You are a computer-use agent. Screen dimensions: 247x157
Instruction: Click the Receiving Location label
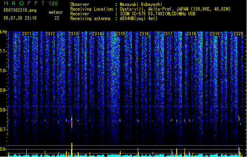click(x=91, y=9)
